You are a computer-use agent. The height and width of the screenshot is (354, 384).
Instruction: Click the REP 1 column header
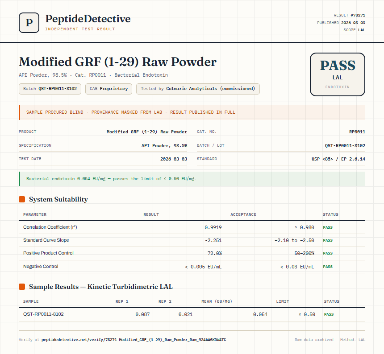pos(122,301)
